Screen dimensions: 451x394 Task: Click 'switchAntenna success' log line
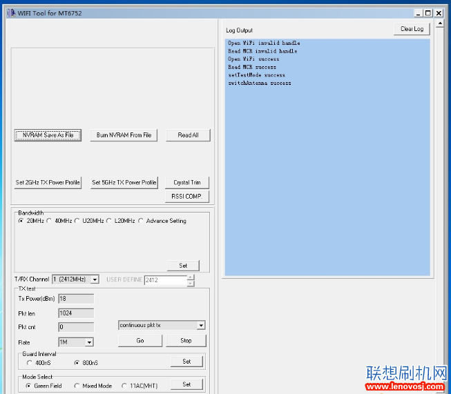260,83
